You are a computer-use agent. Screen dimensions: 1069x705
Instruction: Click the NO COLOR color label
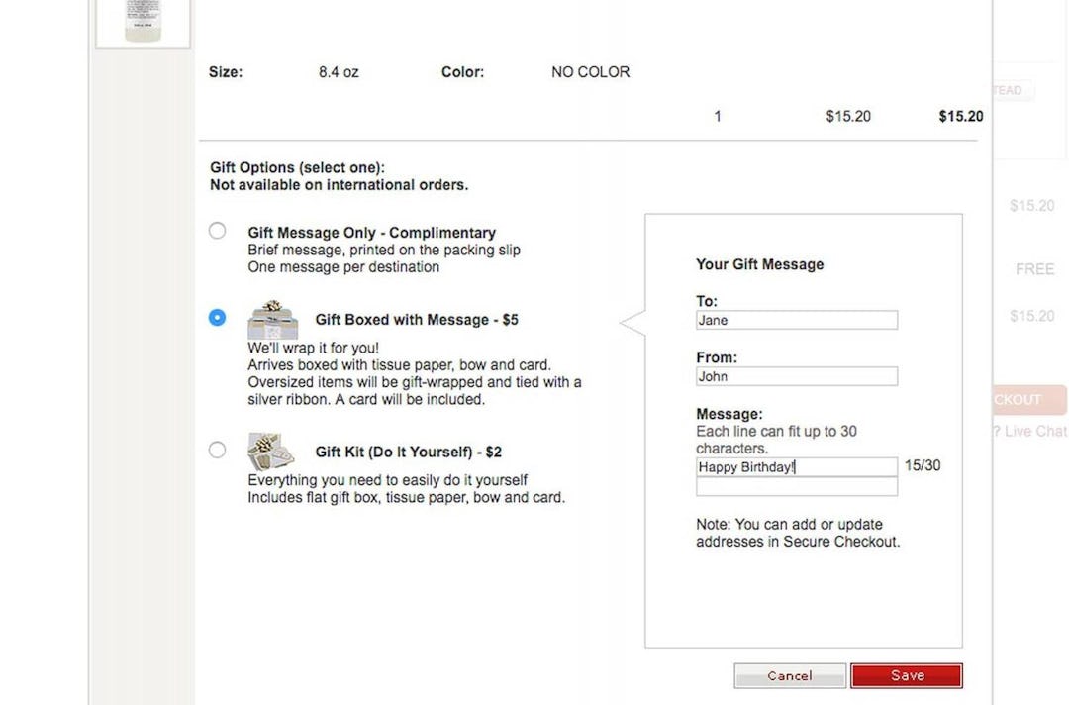pos(590,71)
